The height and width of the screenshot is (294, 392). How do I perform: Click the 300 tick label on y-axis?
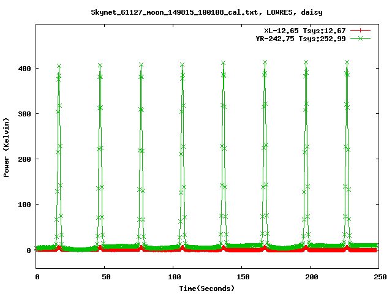[x=24, y=114]
